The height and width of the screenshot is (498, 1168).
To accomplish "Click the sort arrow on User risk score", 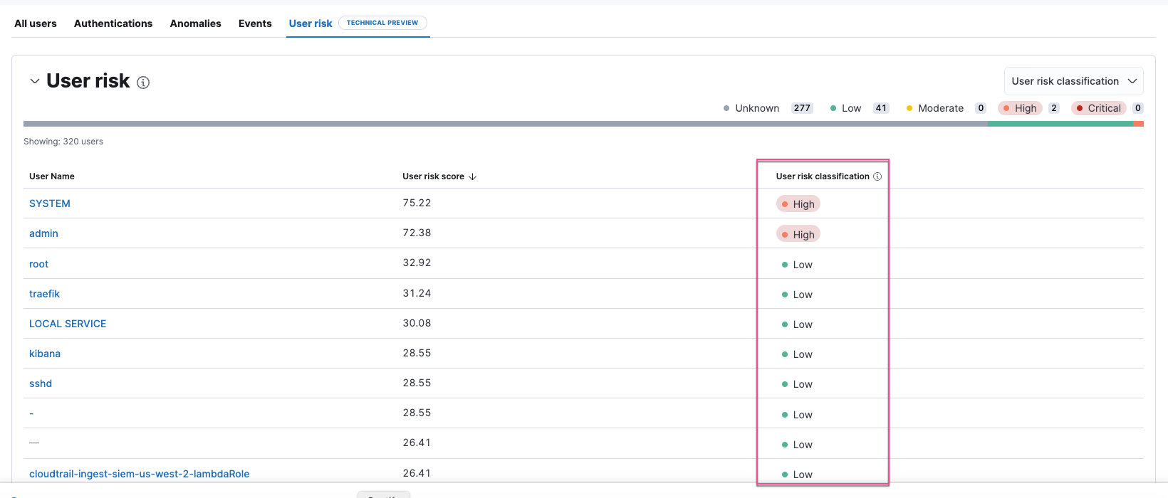I will click(472, 176).
